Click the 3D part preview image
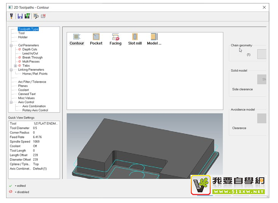Viewport: 278px width, 203px height. click(145, 146)
